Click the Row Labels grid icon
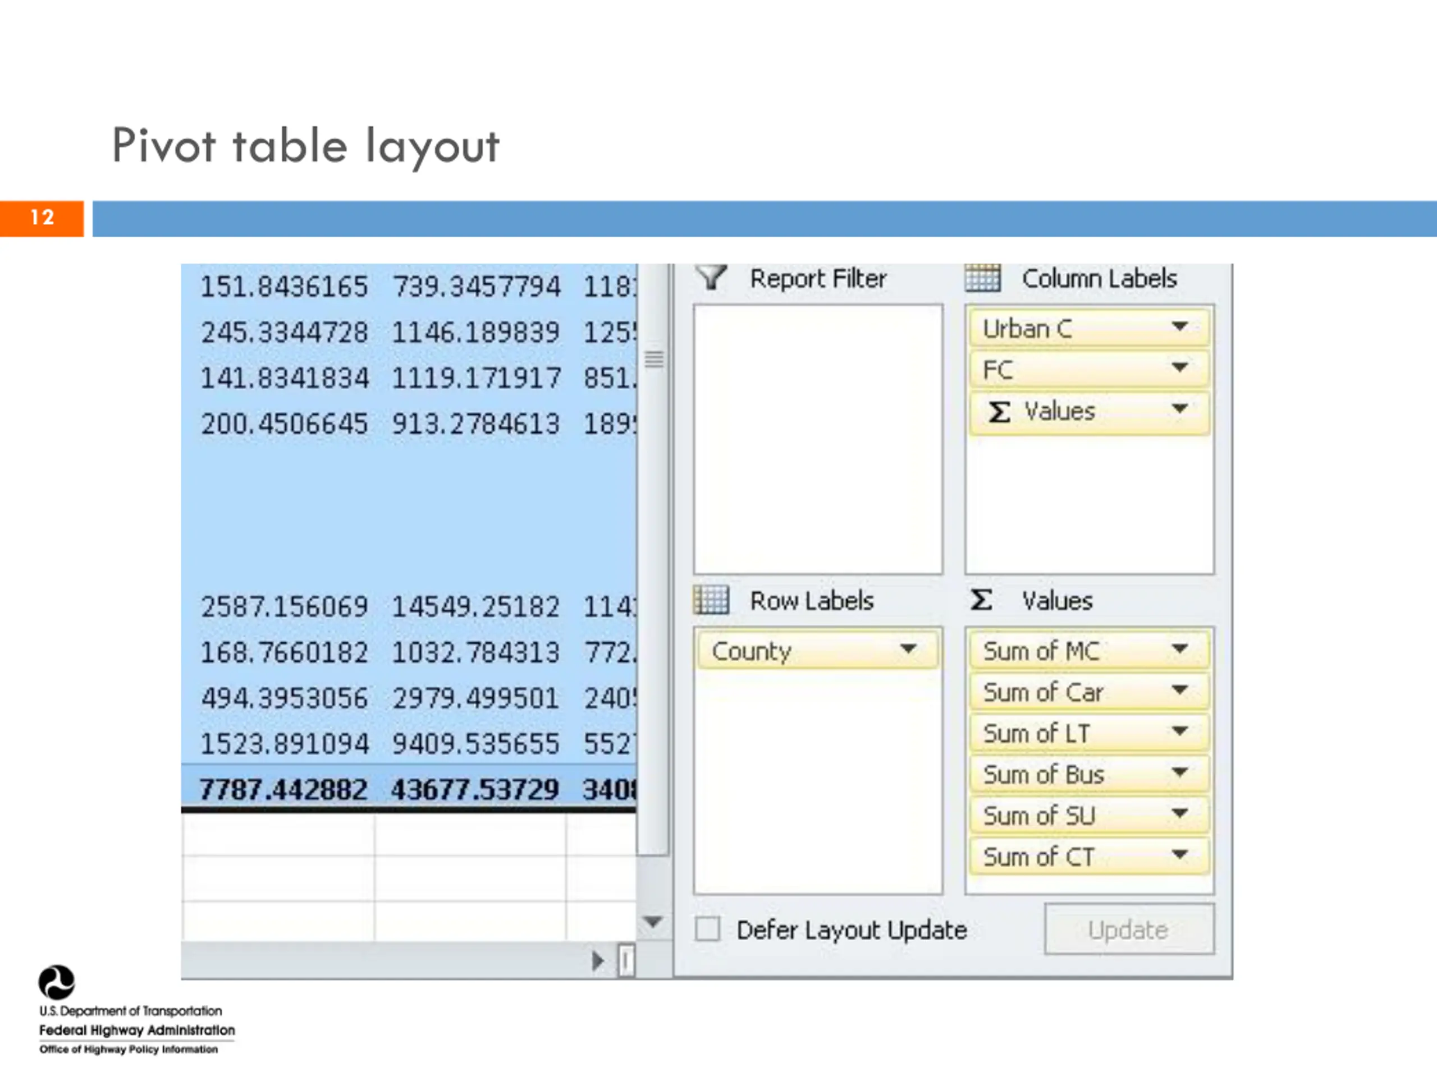Viewport: 1437px width, 1077px height. pos(711,600)
